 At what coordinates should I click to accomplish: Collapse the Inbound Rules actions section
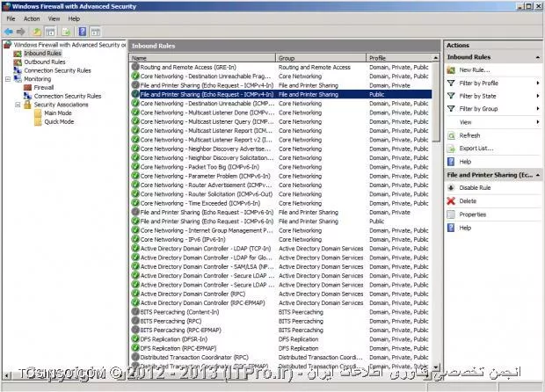538,57
